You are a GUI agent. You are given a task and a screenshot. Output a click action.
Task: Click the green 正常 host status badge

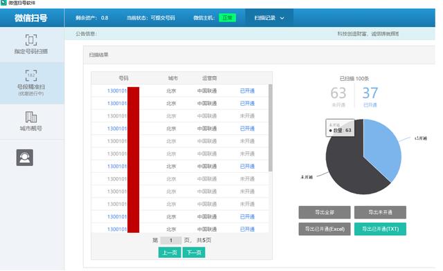coord(228,18)
